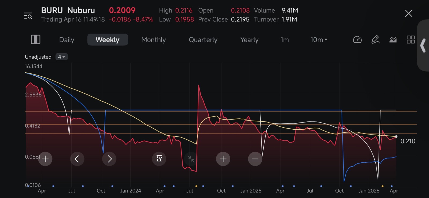Tap the Trading Apr 16 11:49:18 status

[x=73, y=19]
